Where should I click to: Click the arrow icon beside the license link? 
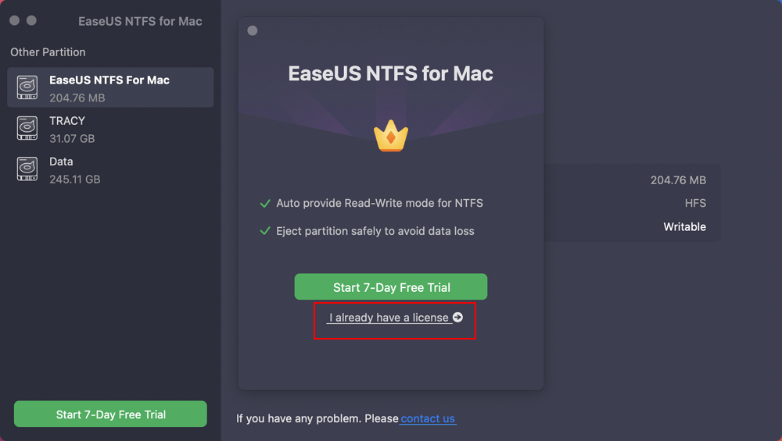click(457, 318)
